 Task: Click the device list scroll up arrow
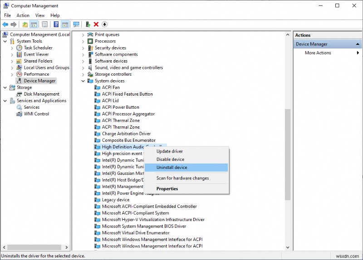point(288,35)
